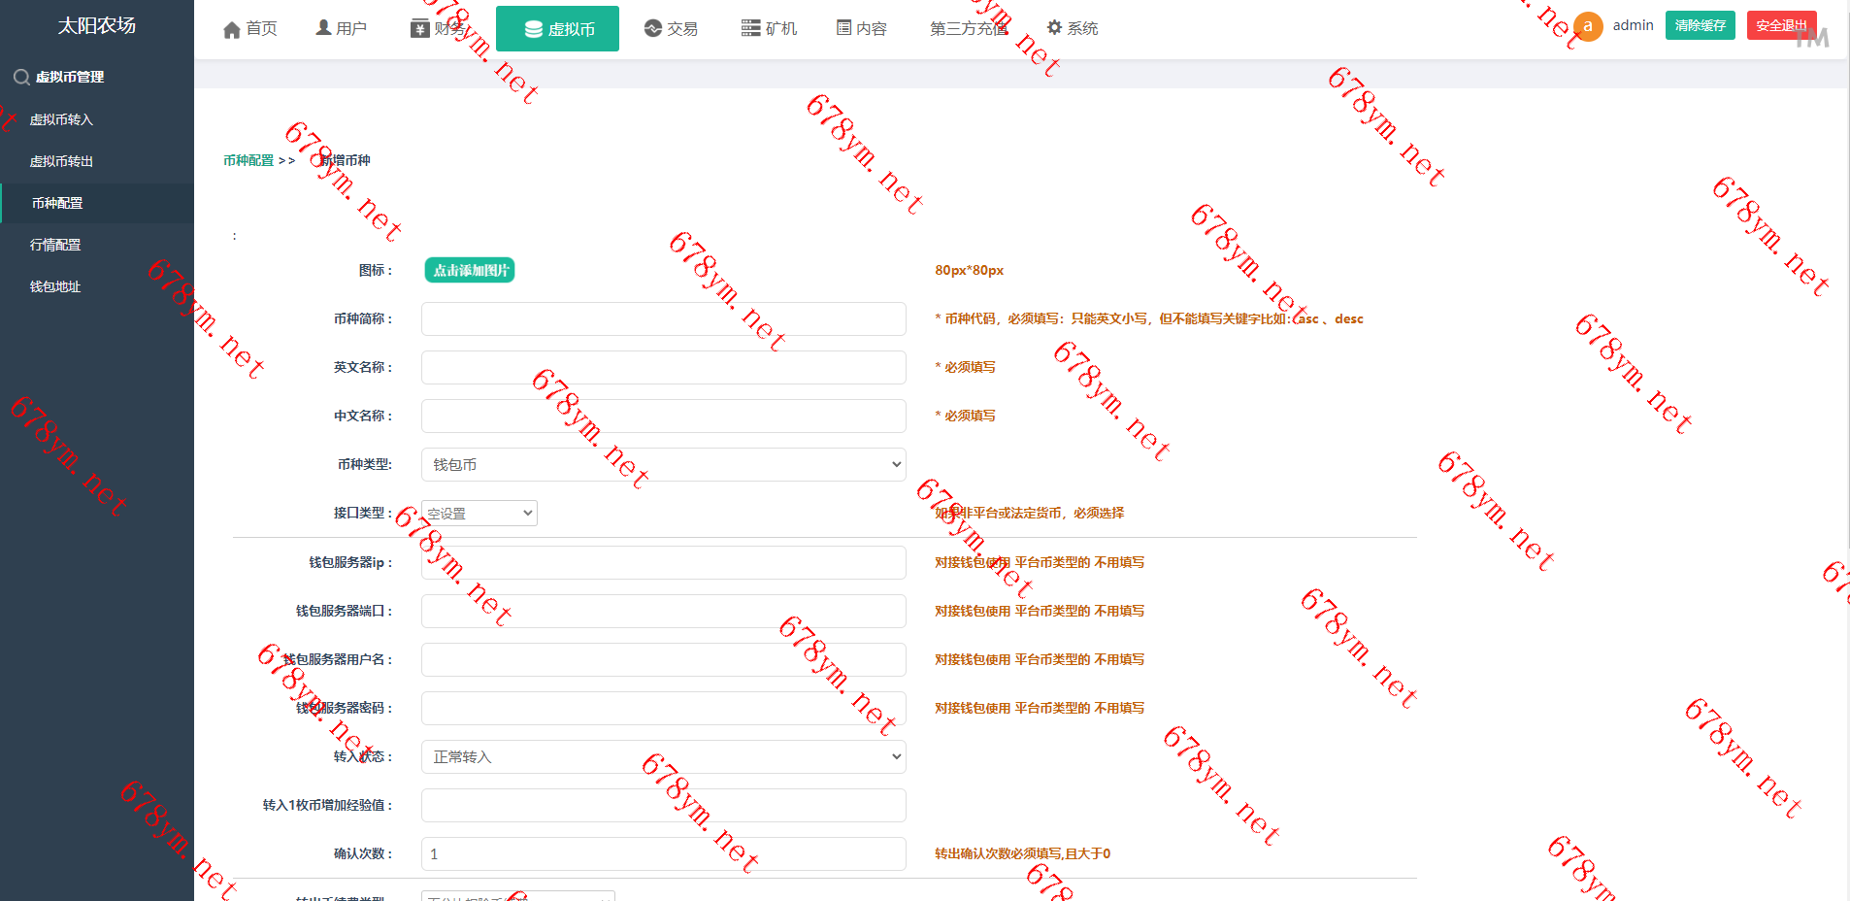Viewport: 1850px width, 901px height.
Task: Click the search icon beside 虚拟币管理
Action: click(20, 77)
